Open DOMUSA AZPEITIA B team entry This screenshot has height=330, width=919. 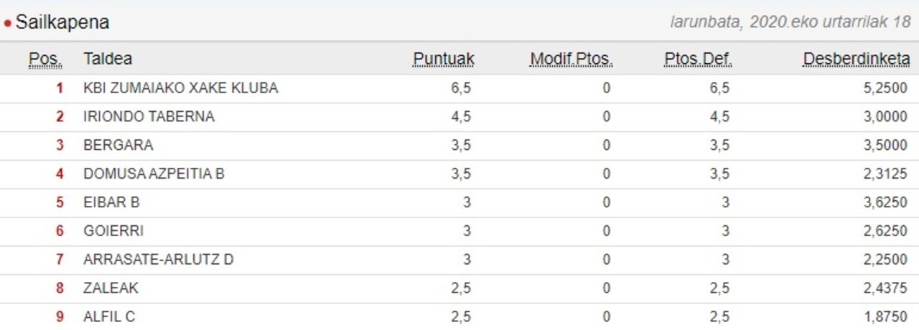pyautogui.click(x=154, y=174)
